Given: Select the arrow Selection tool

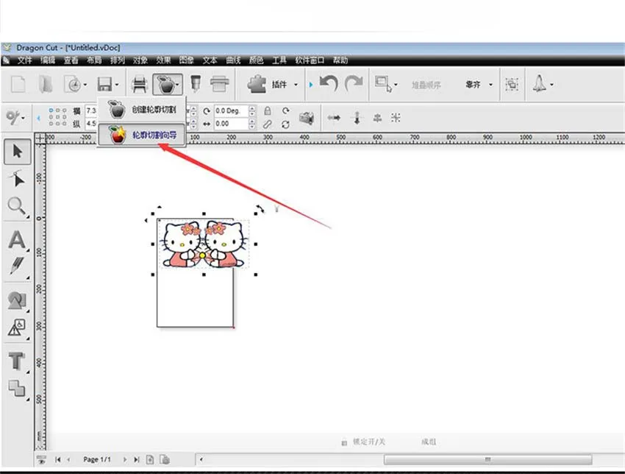Looking at the screenshot, I should coord(18,152).
